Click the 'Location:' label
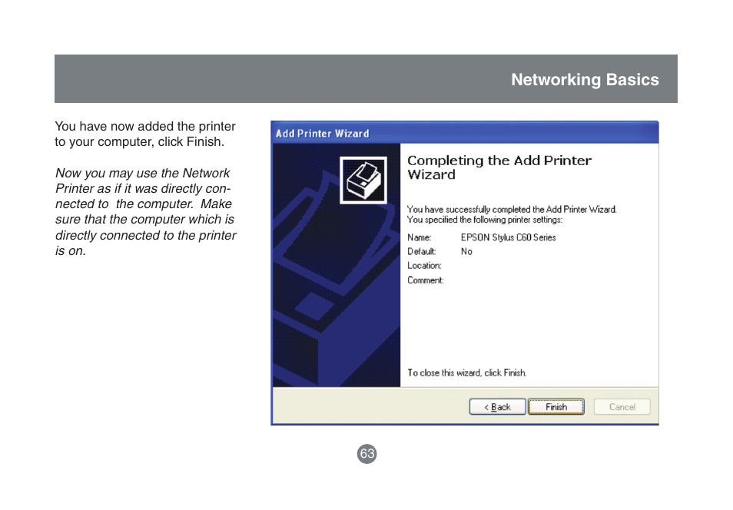The image size is (733, 510). coord(424,266)
